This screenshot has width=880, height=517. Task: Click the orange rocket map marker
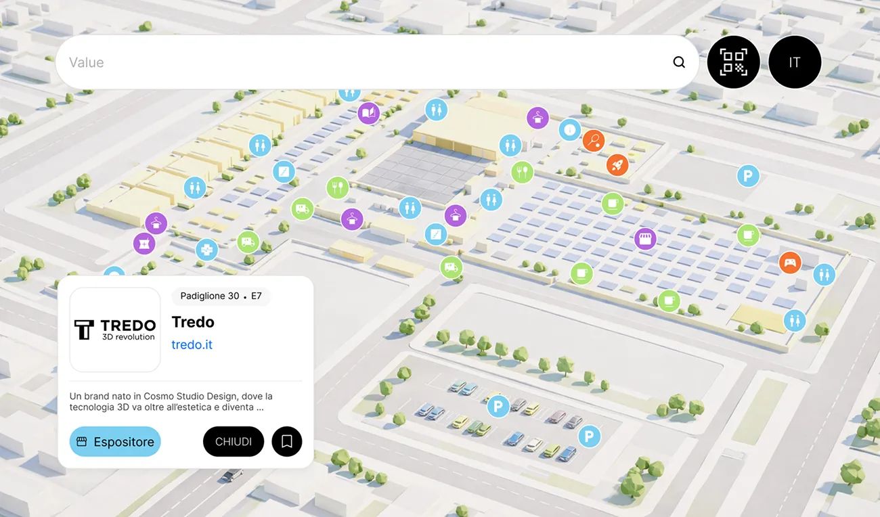(x=617, y=164)
